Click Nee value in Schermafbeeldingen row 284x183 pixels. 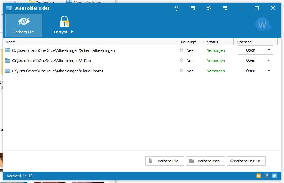190,50
